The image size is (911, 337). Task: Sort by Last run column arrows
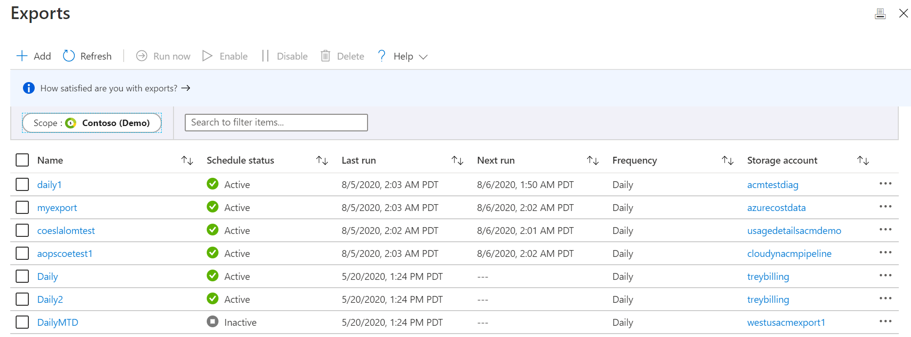[x=457, y=160]
